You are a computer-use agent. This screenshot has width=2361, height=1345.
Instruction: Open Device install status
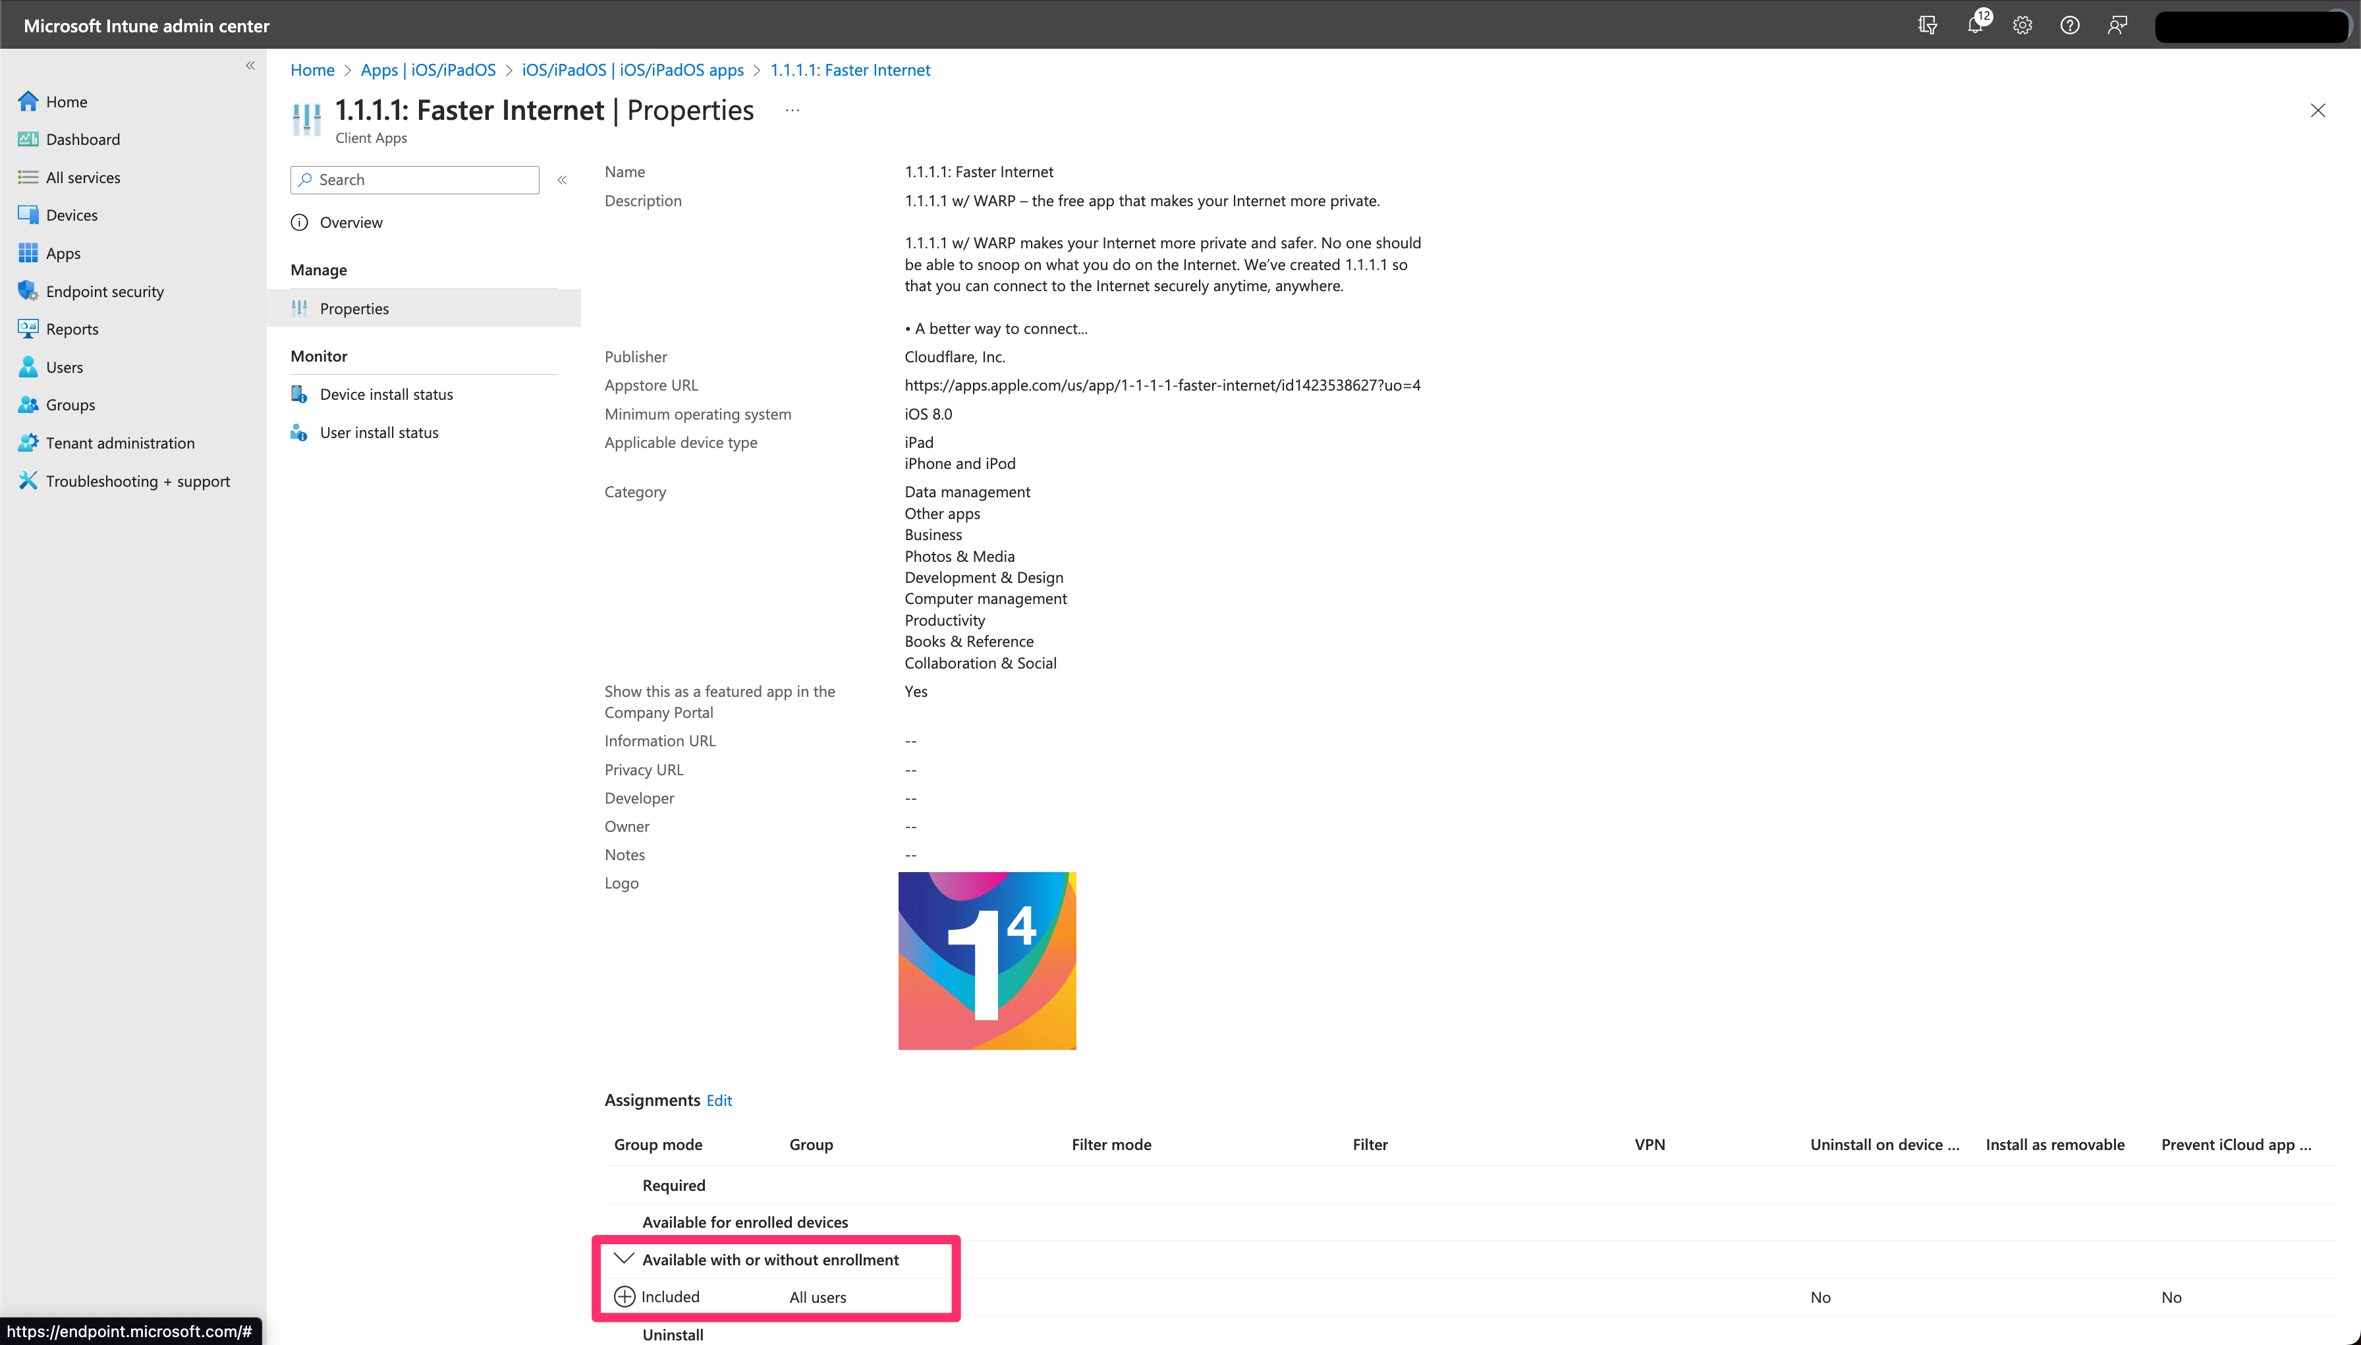386,395
